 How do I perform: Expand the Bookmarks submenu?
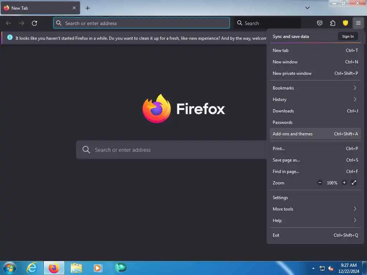pos(315,88)
